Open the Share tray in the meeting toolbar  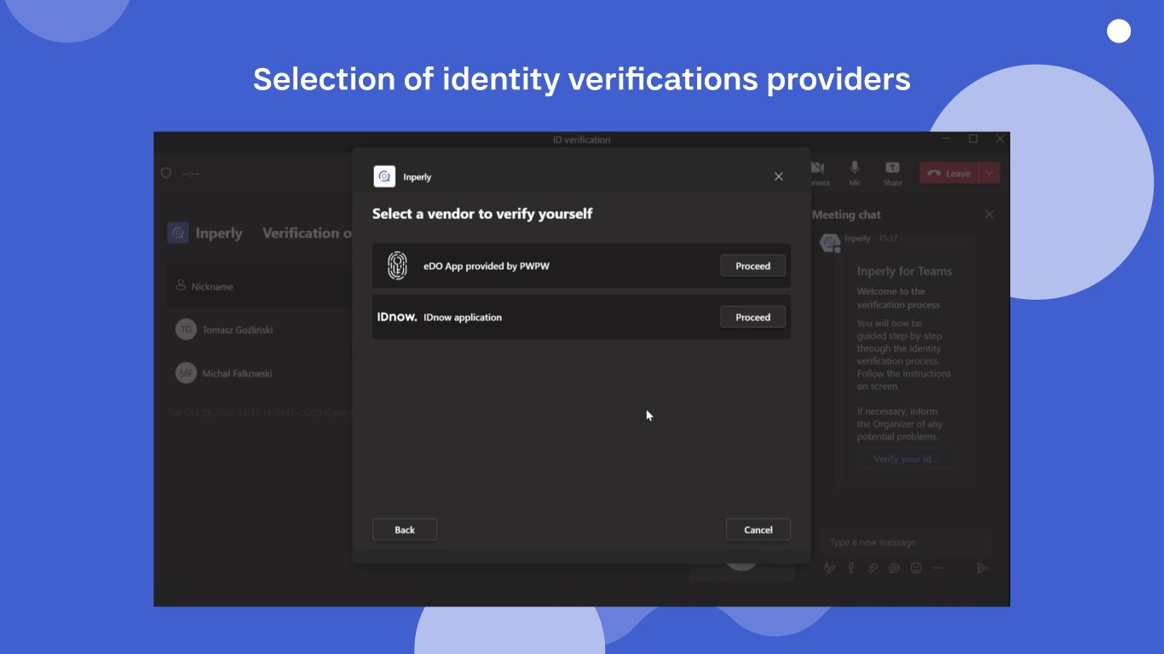pyautogui.click(x=892, y=173)
